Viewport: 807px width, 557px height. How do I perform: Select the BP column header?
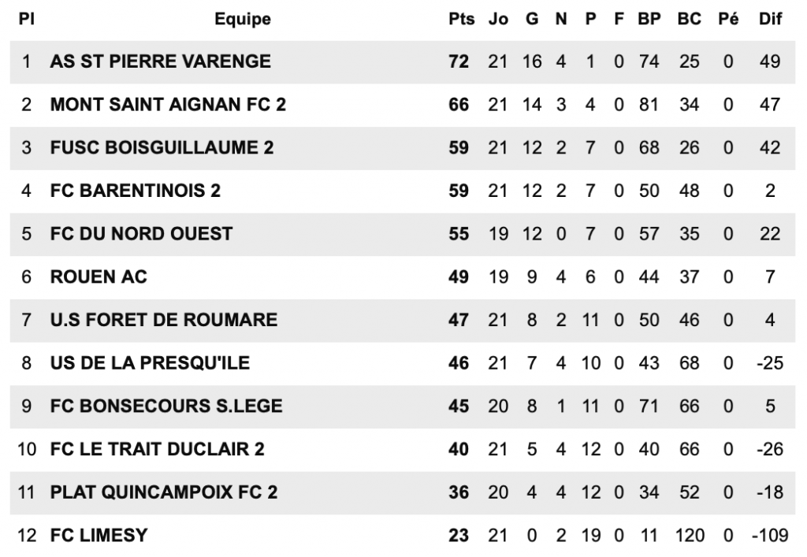pyautogui.click(x=649, y=19)
